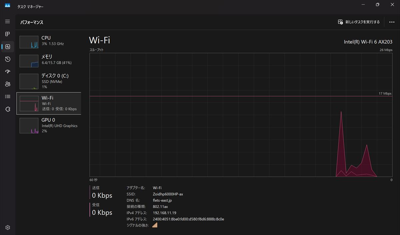Click the アダプター名 Wi-Fi value
The width and height of the screenshot is (400, 235).
coord(157,188)
